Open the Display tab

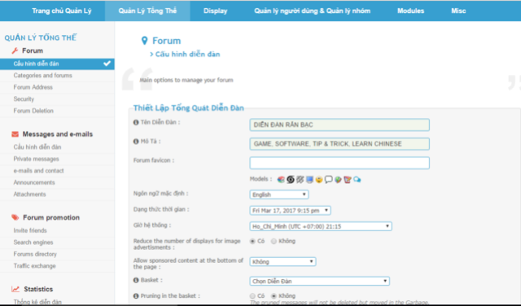(x=215, y=11)
